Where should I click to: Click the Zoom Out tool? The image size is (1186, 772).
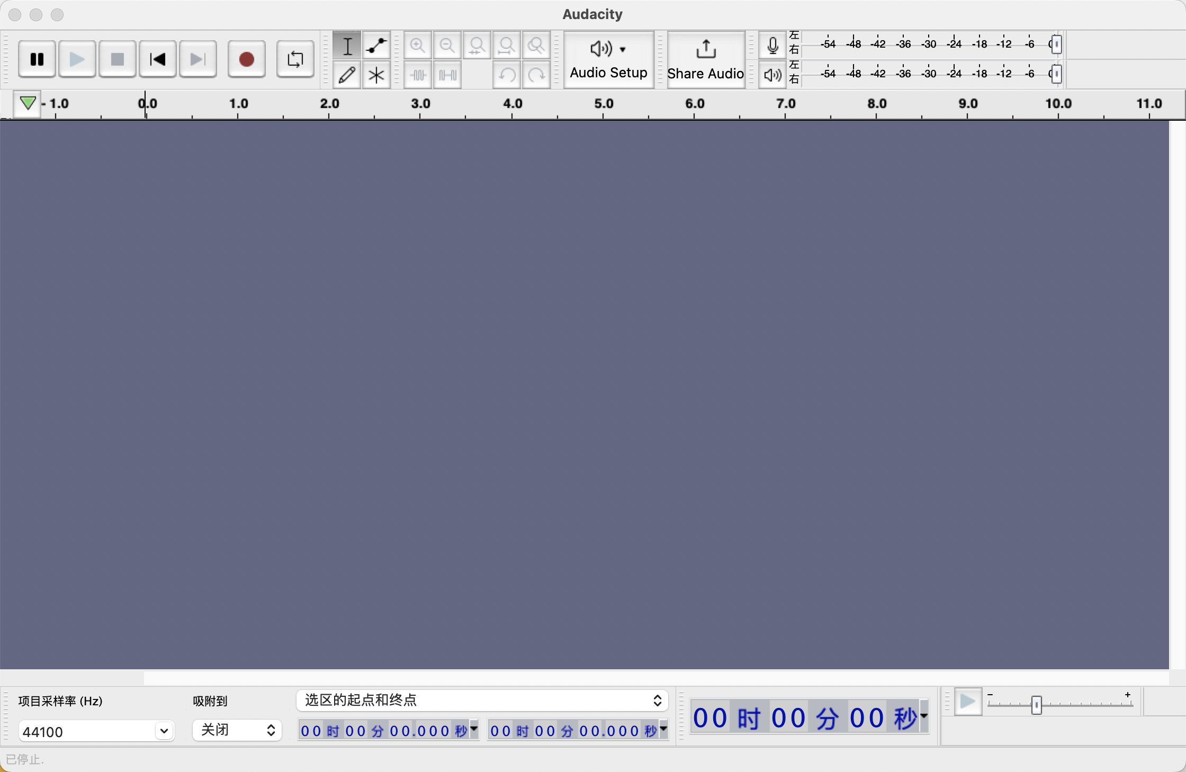click(447, 46)
